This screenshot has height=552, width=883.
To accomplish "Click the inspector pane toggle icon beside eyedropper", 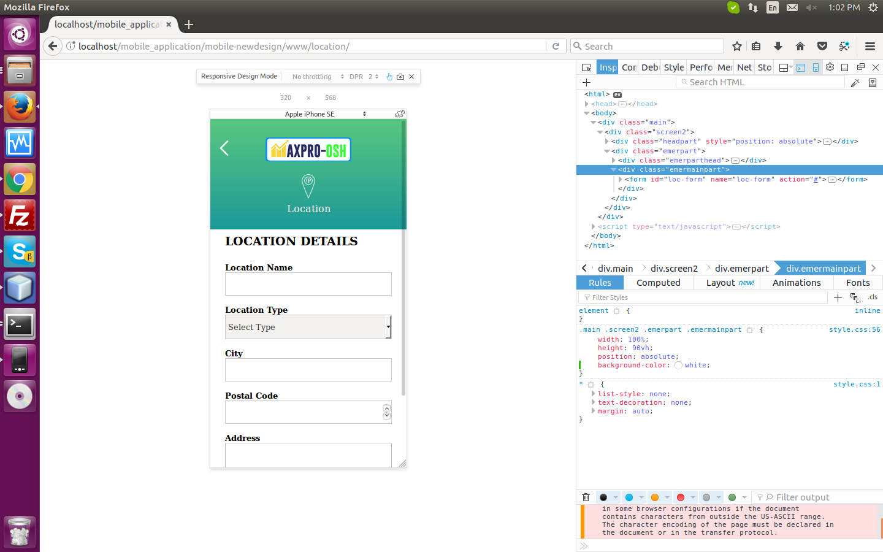I will (x=873, y=83).
